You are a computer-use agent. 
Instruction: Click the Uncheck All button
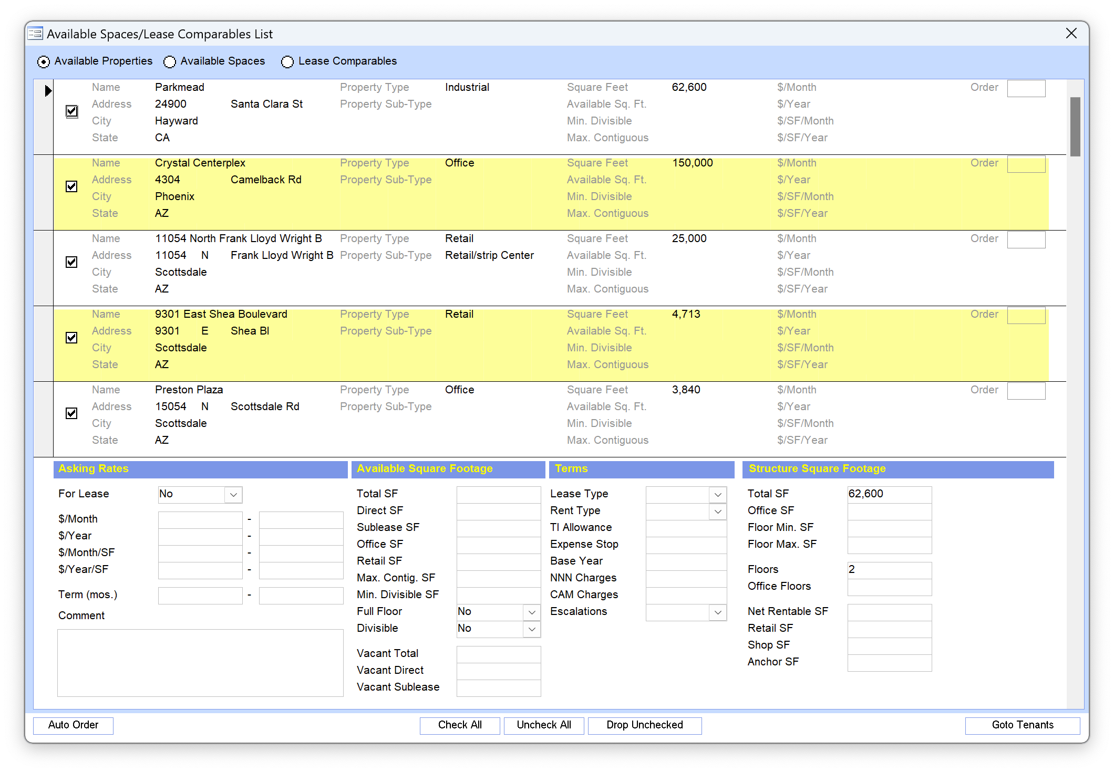[x=544, y=725]
